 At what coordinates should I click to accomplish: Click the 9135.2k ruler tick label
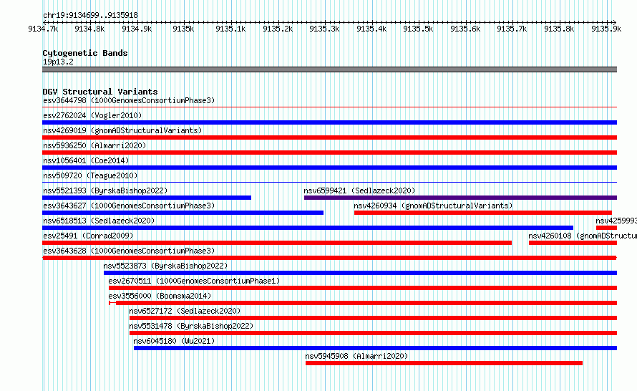pos(278,29)
